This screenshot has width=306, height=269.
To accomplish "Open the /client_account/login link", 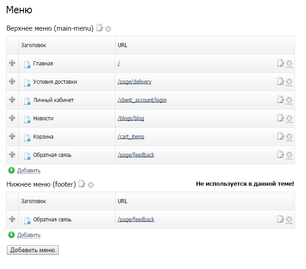I will coord(142,100).
